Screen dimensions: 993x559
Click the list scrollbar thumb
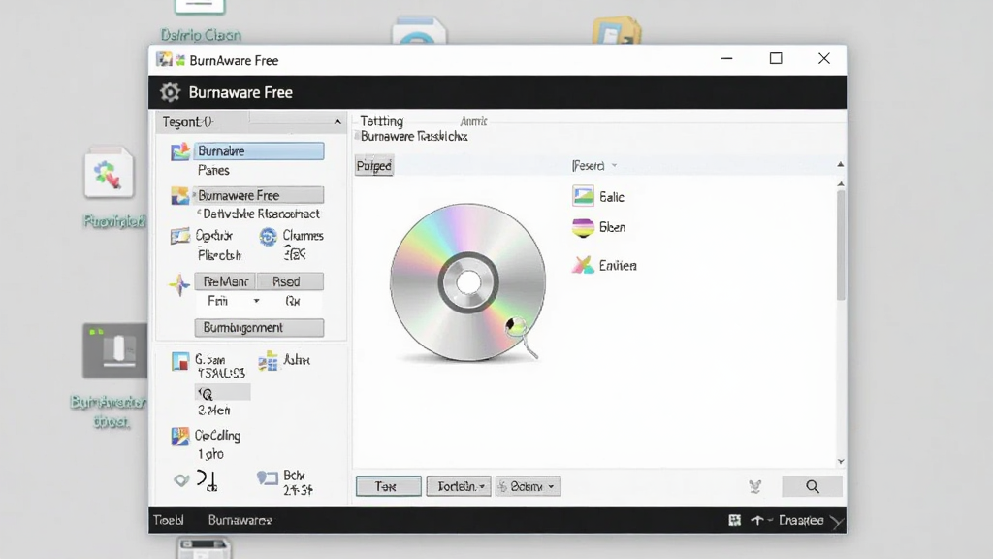pos(841,244)
